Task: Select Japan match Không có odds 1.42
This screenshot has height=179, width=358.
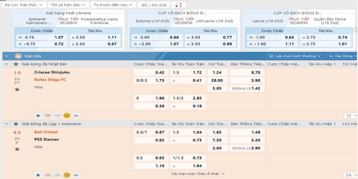Action: [247, 88]
